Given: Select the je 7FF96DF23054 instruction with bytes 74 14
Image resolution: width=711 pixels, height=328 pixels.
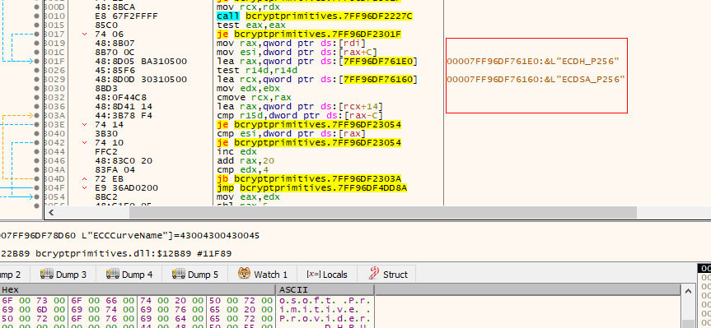Looking at the screenshot, I should pyautogui.click(x=309, y=124).
